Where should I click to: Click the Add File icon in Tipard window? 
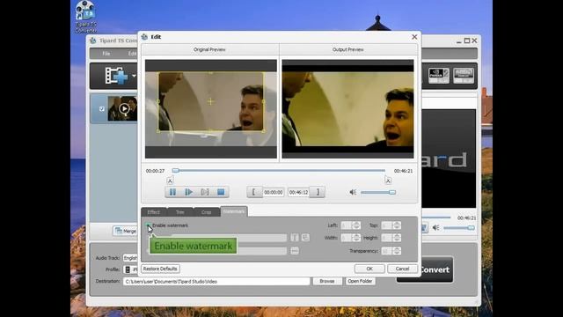pyautogui.click(x=116, y=76)
